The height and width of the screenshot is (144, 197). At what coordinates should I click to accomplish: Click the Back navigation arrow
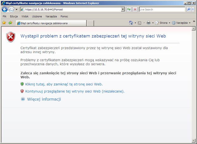(5, 9)
